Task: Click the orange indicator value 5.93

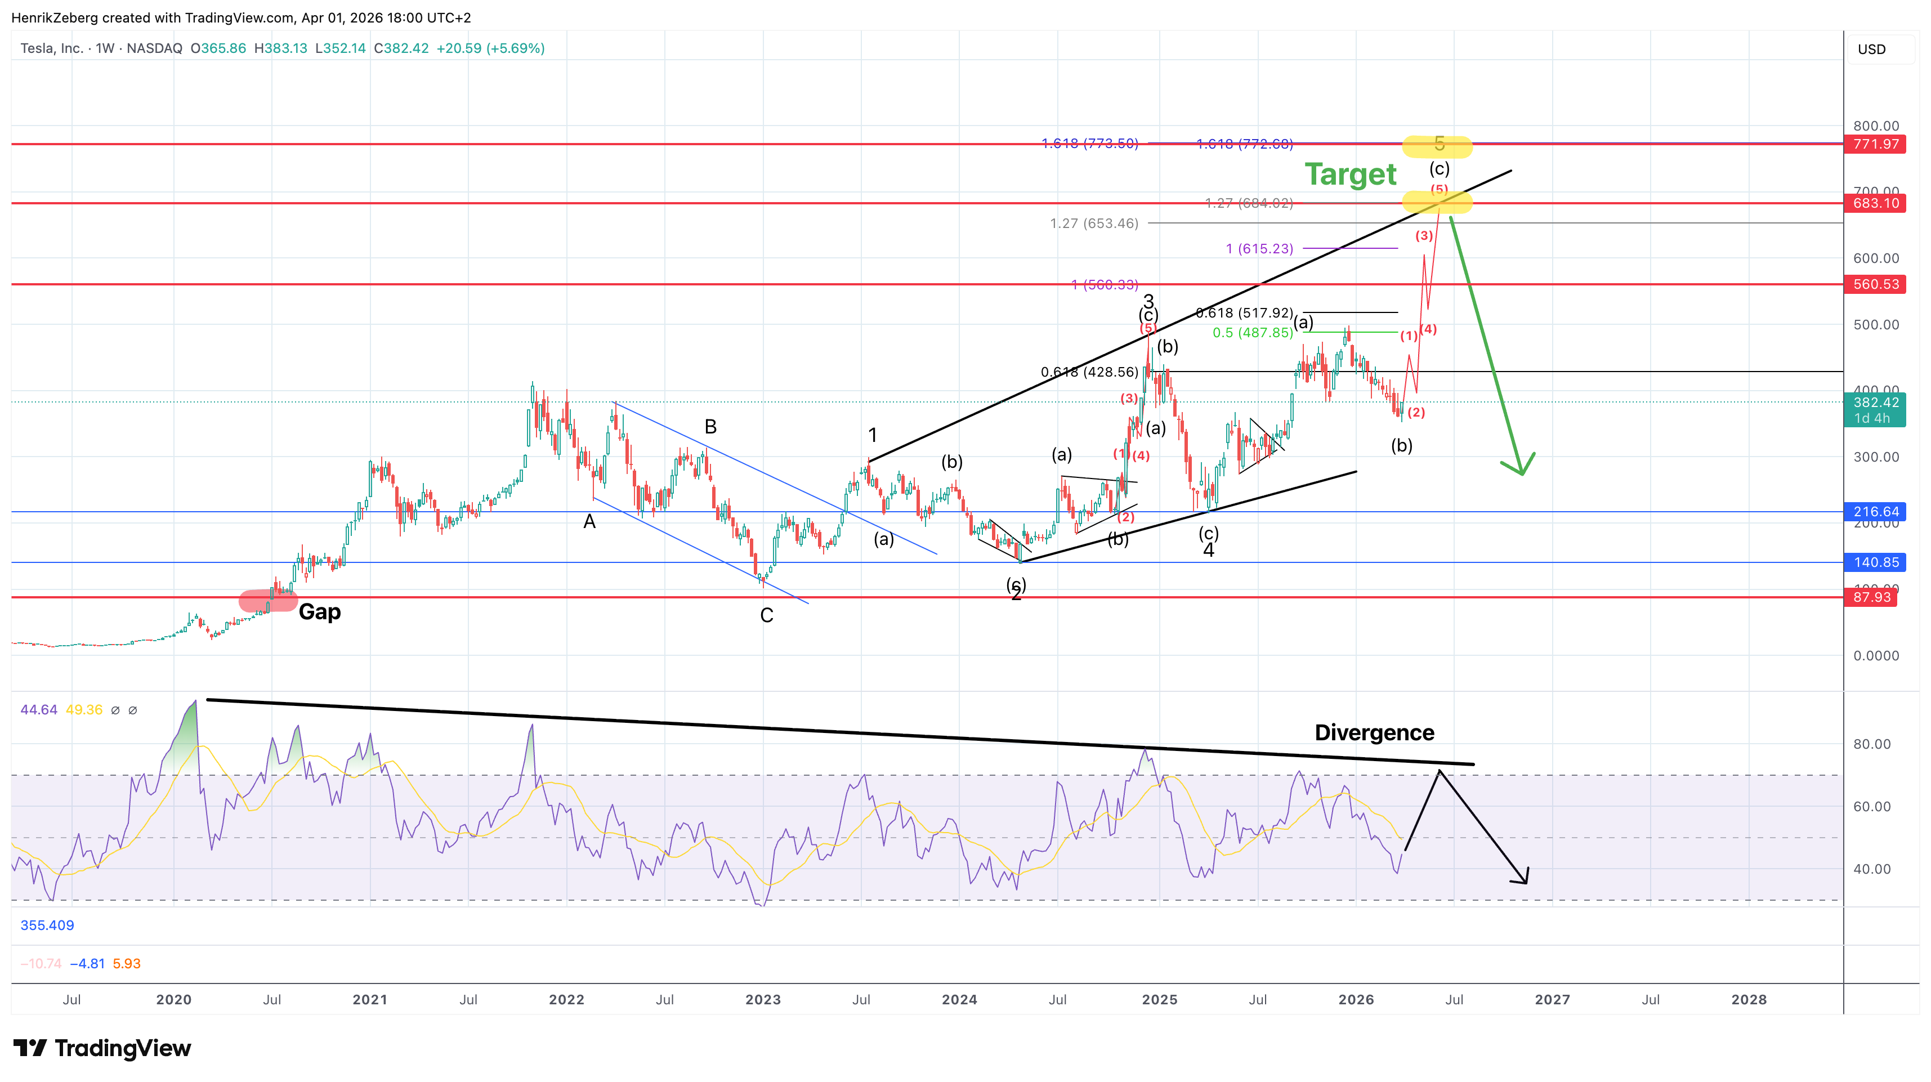Action: pyautogui.click(x=127, y=964)
